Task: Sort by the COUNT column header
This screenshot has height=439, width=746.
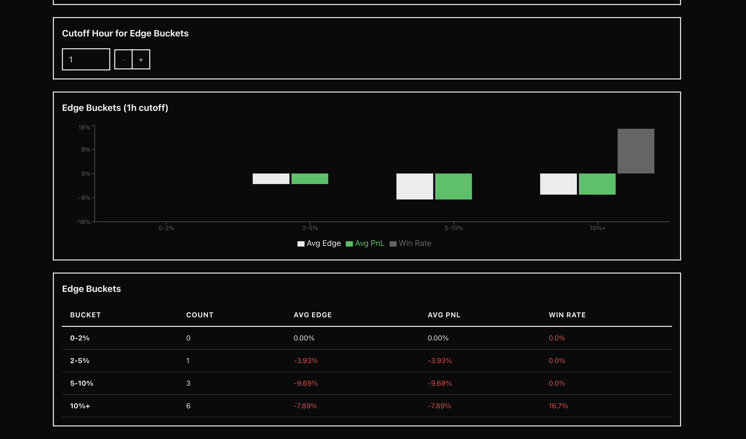Action: [x=200, y=315]
